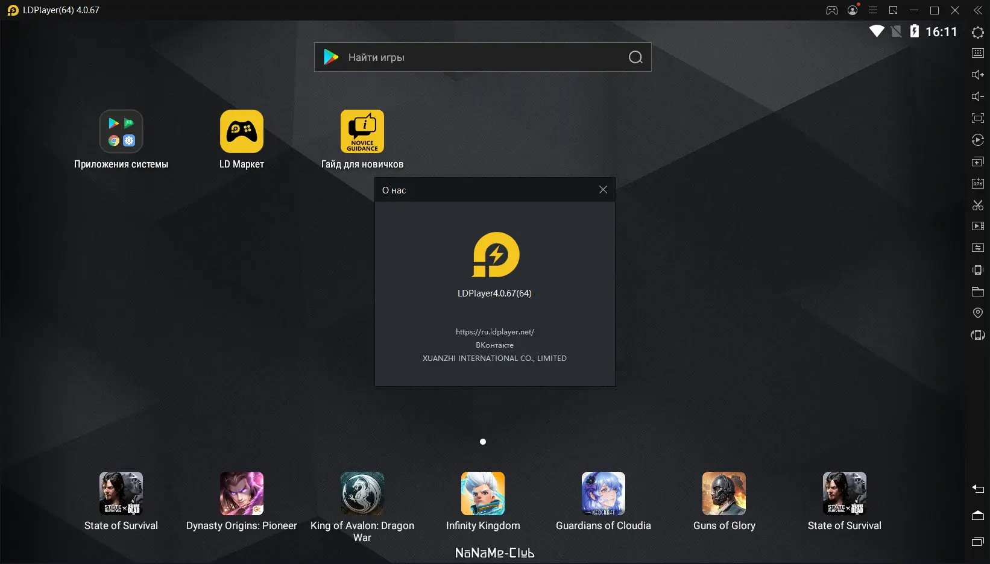Screen dimensions: 990x564
Task: Click the LDPlayer(64) 4.0.67 window title
Action: click(61, 10)
